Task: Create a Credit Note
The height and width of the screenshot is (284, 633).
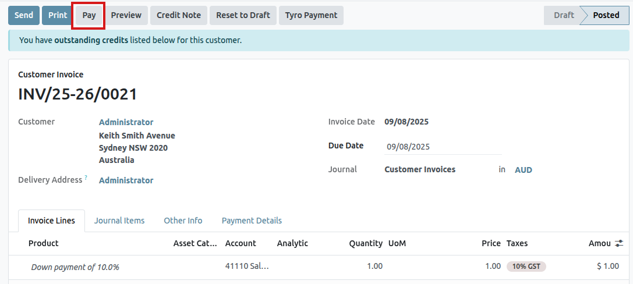Action: (x=179, y=15)
